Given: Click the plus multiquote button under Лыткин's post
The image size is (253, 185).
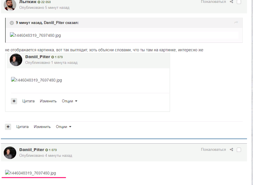Looking at the screenshot, I should pos(7,126).
